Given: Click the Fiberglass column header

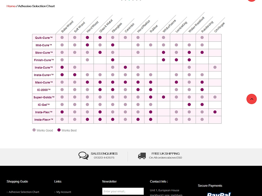Looking at the screenshot, I should click(117, 27).
